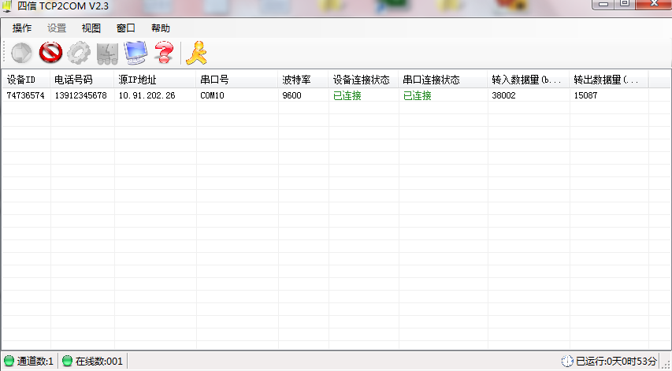Click the clock icon beside running time
The image size is (672, 371).
[x=567, y=361]
